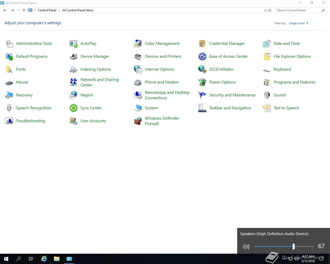Image resolution: width=330 pixels, height=264 pixels.
Task: Select the Control Panel taskbar button
Action: pyautogui.click(x=69, y=259)
